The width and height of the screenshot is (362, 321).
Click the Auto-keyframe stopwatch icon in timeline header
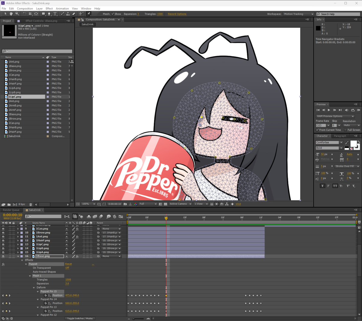pos(114,217)
